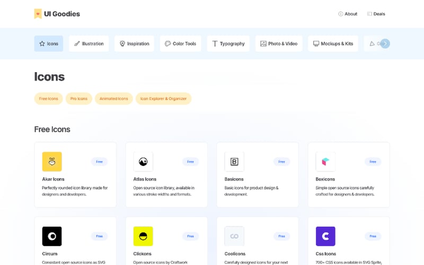Open the Css Icons title
424x265 pixels.
coord(325,254)
